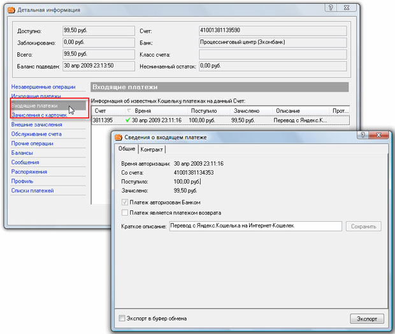Screen dimensions: 395x334
Task: Switch to the Общие tab
Action: (127, 149)
